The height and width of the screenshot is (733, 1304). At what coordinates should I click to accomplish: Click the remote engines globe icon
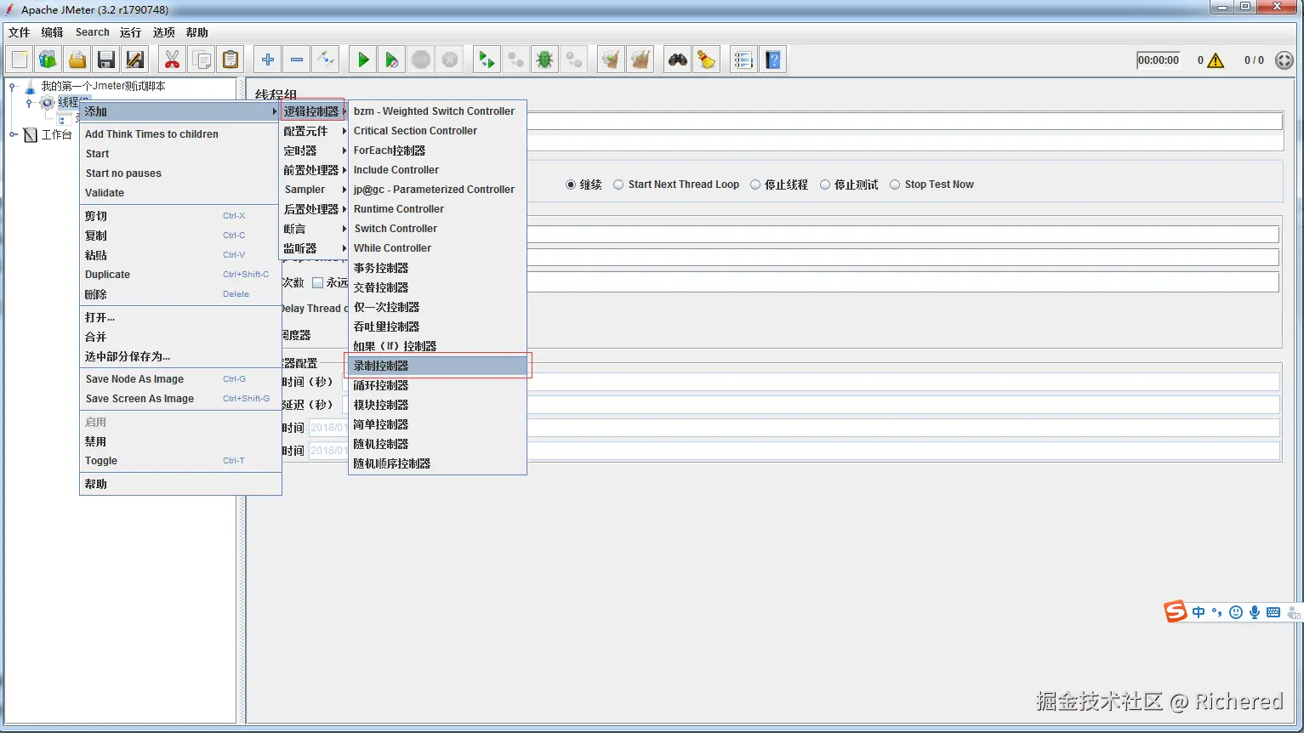[x=1284, y=60]
